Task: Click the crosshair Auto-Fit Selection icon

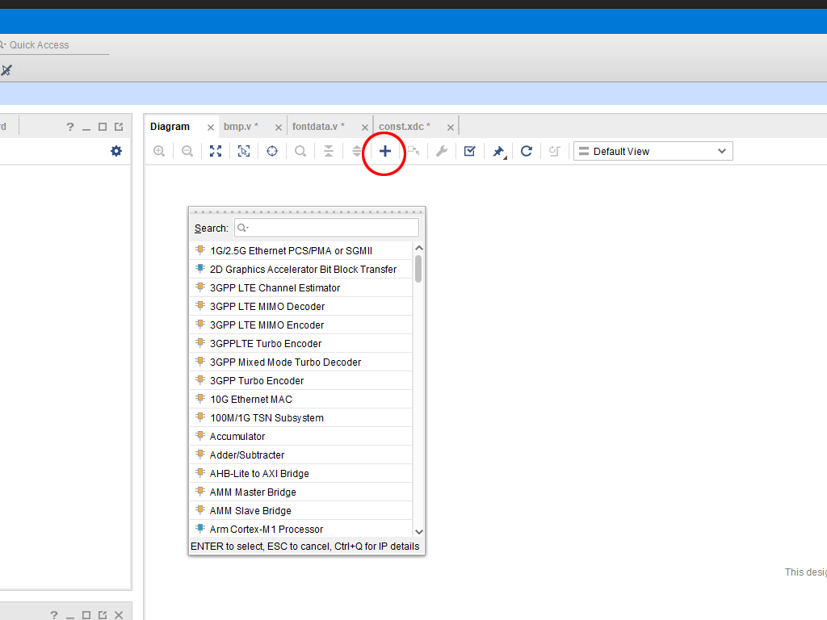Action: pyautogui.click(x=272, y=151)
